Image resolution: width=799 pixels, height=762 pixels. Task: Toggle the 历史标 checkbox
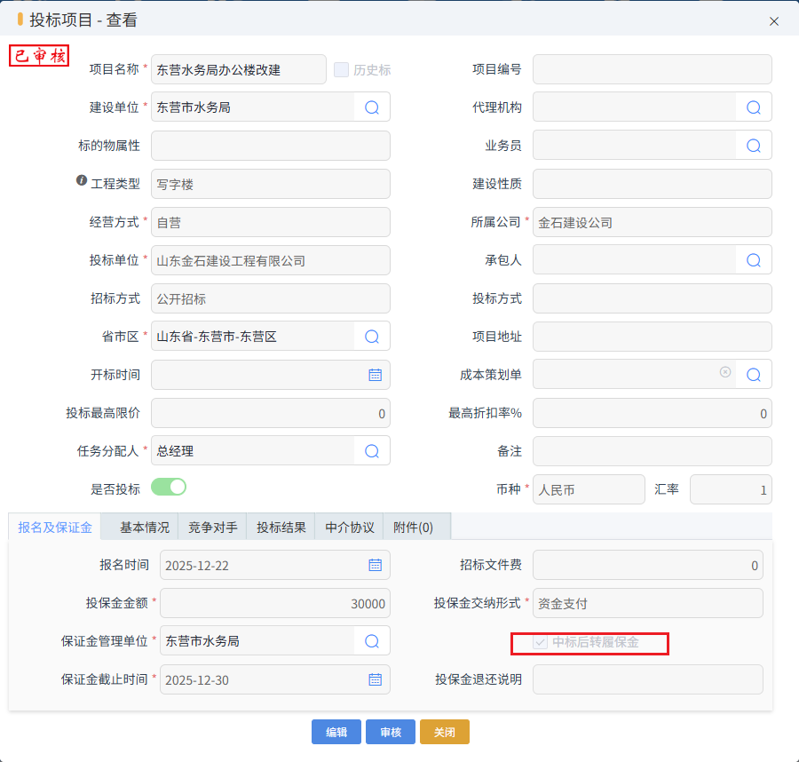[341, 69]
